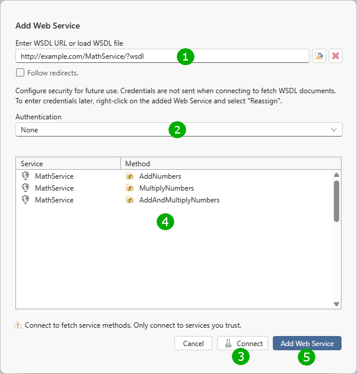Click the red X clear URL icon

tap(336, 56)
